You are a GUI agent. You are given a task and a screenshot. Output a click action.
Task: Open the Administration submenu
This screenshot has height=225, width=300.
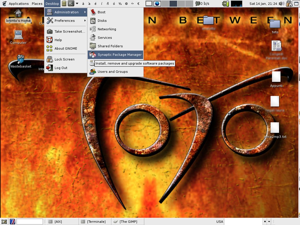tap(66, 12)
